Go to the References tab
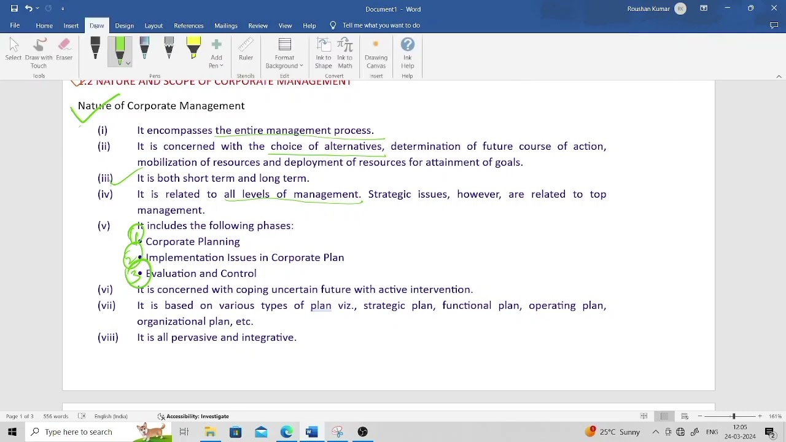This screenshot has height=442, width=786. [x=189, y=25]
